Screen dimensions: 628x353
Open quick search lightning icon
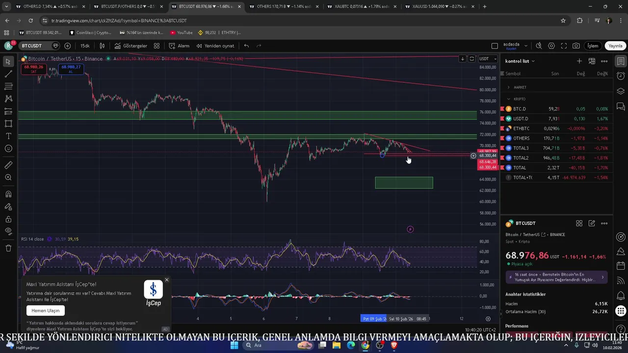(x=539, y=46)
